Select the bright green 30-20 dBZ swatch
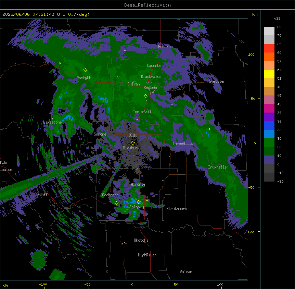This screenshot has width=295, height=289. pos(269,143)
